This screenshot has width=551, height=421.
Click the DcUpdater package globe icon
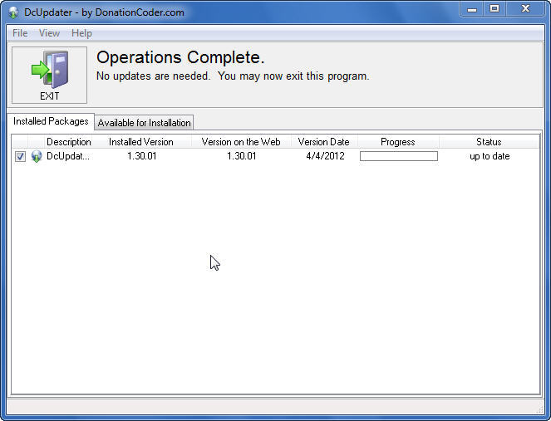click(37, 156)
